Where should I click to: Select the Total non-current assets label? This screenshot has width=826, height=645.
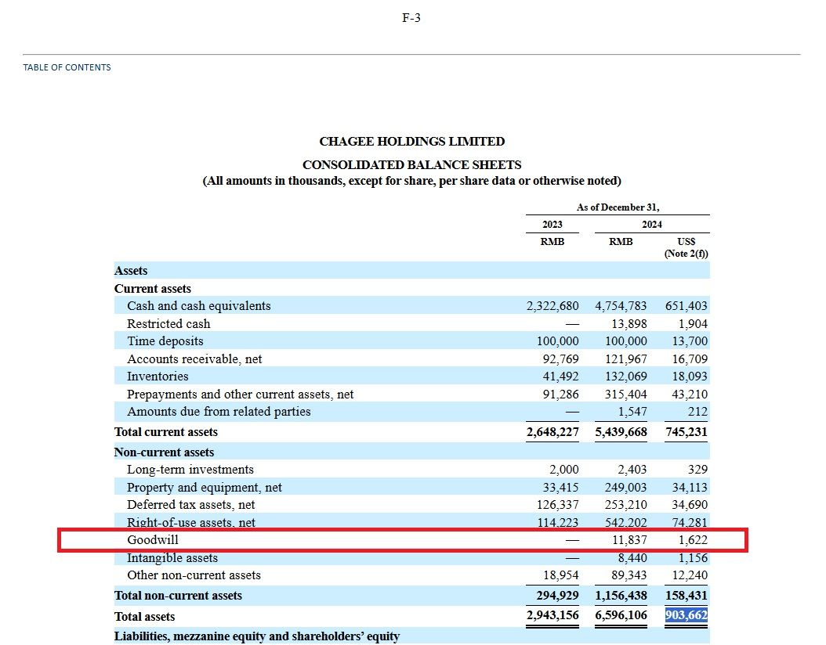pos(178,596)
